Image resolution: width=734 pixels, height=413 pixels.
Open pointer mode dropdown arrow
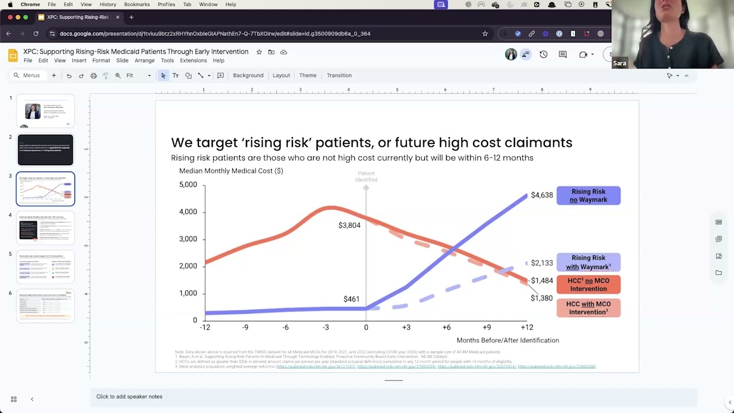678,76
